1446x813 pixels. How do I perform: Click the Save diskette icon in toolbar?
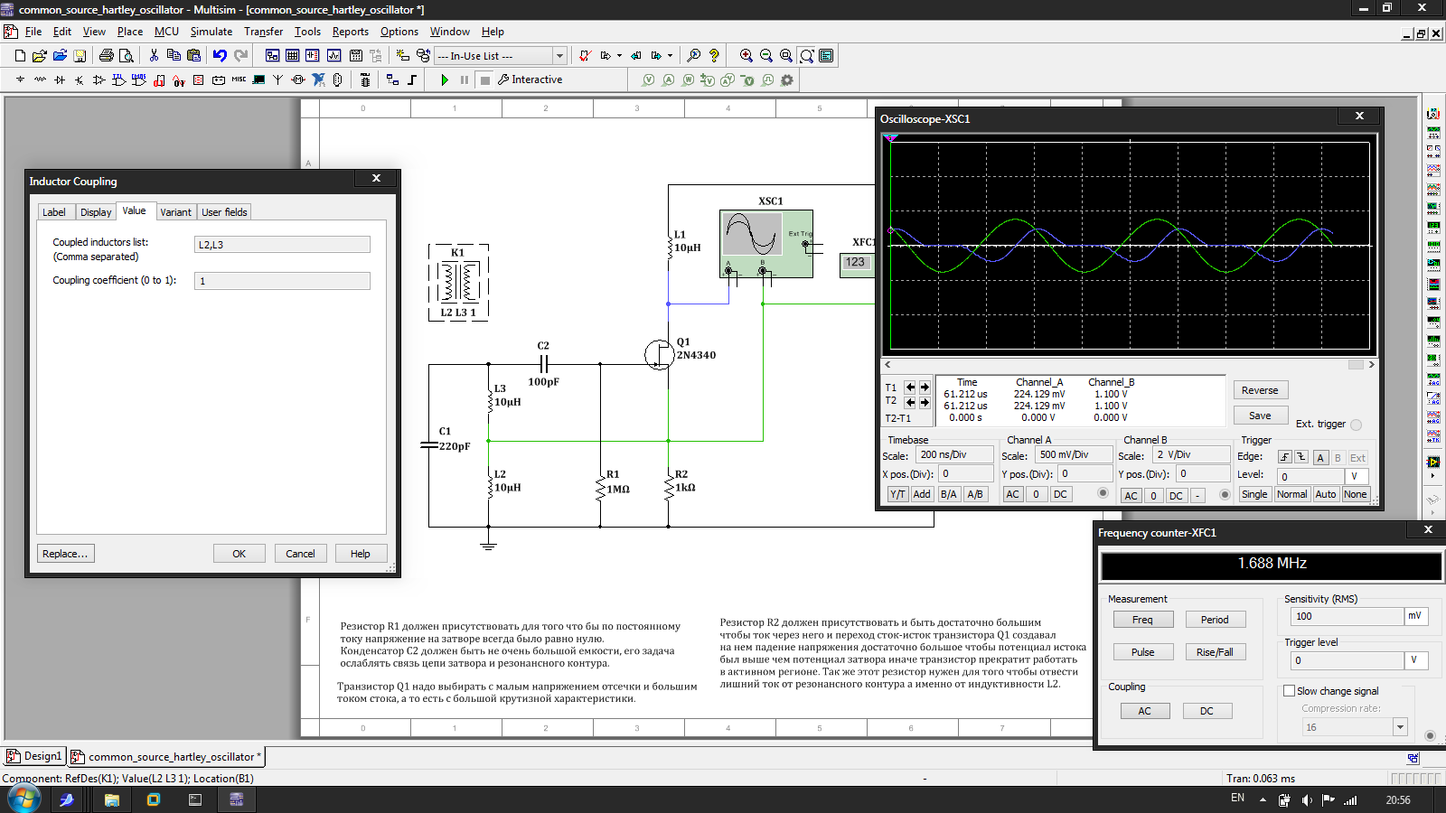pos(80,56)
